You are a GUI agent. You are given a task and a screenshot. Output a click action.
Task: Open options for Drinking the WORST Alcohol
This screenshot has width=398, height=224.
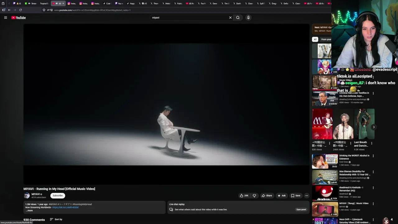pyautogui.click(x=373, y=156)
